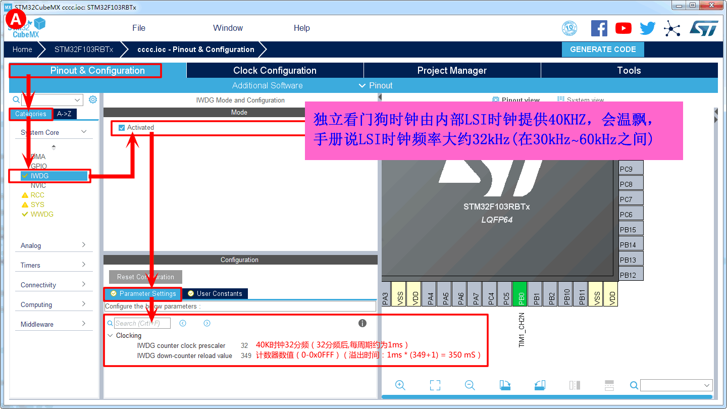Switch to the User Constants settings tab

(215, 293)
